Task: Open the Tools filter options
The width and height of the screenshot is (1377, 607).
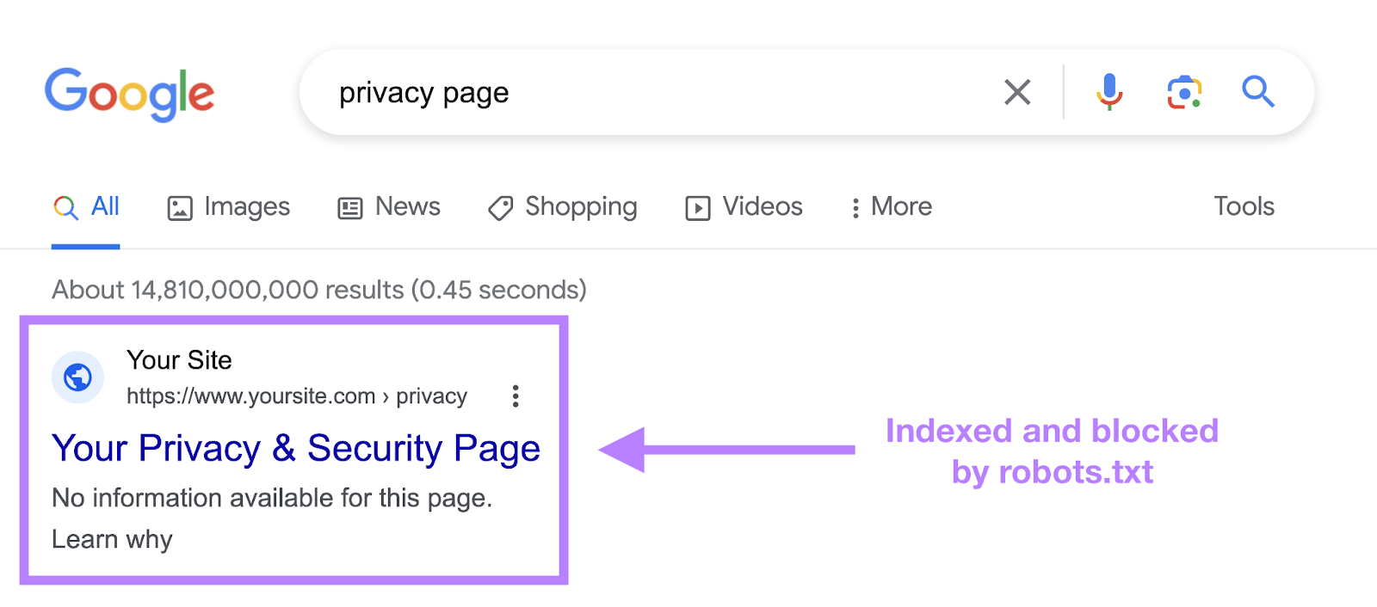Action: pyautogui.click(x=1244, y=206)
